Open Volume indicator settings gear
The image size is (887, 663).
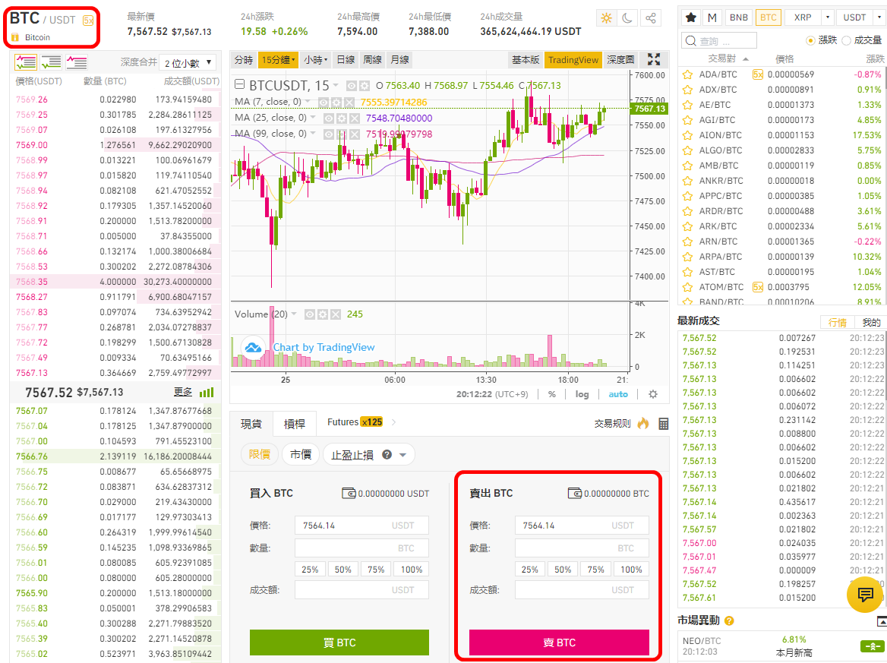pyautogui.click(x=323, y=314)
